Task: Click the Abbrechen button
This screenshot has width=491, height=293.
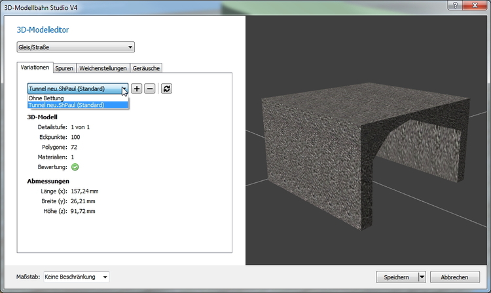Action: pos(456,277)
